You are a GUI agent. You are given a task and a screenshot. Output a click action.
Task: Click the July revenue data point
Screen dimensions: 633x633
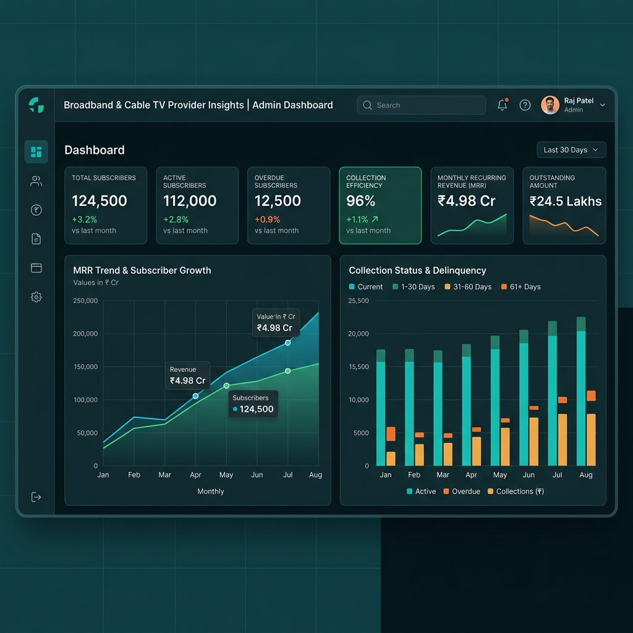288,342
